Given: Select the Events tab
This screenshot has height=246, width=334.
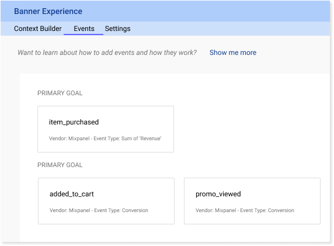Looking at the screenshot, I should pos(84,29).
